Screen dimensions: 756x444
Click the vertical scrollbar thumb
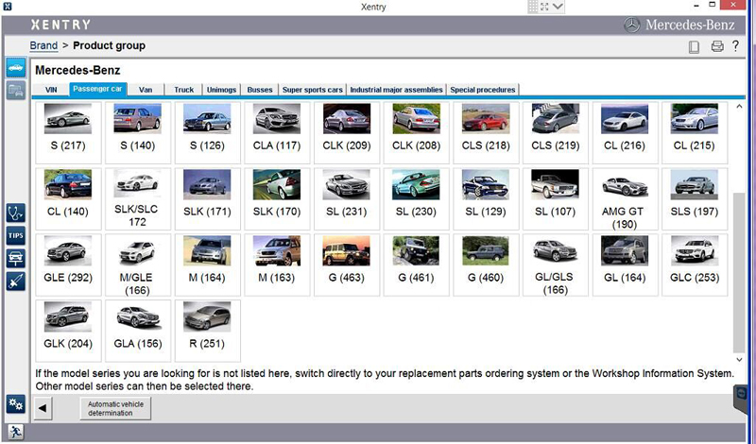click(739, 272)
